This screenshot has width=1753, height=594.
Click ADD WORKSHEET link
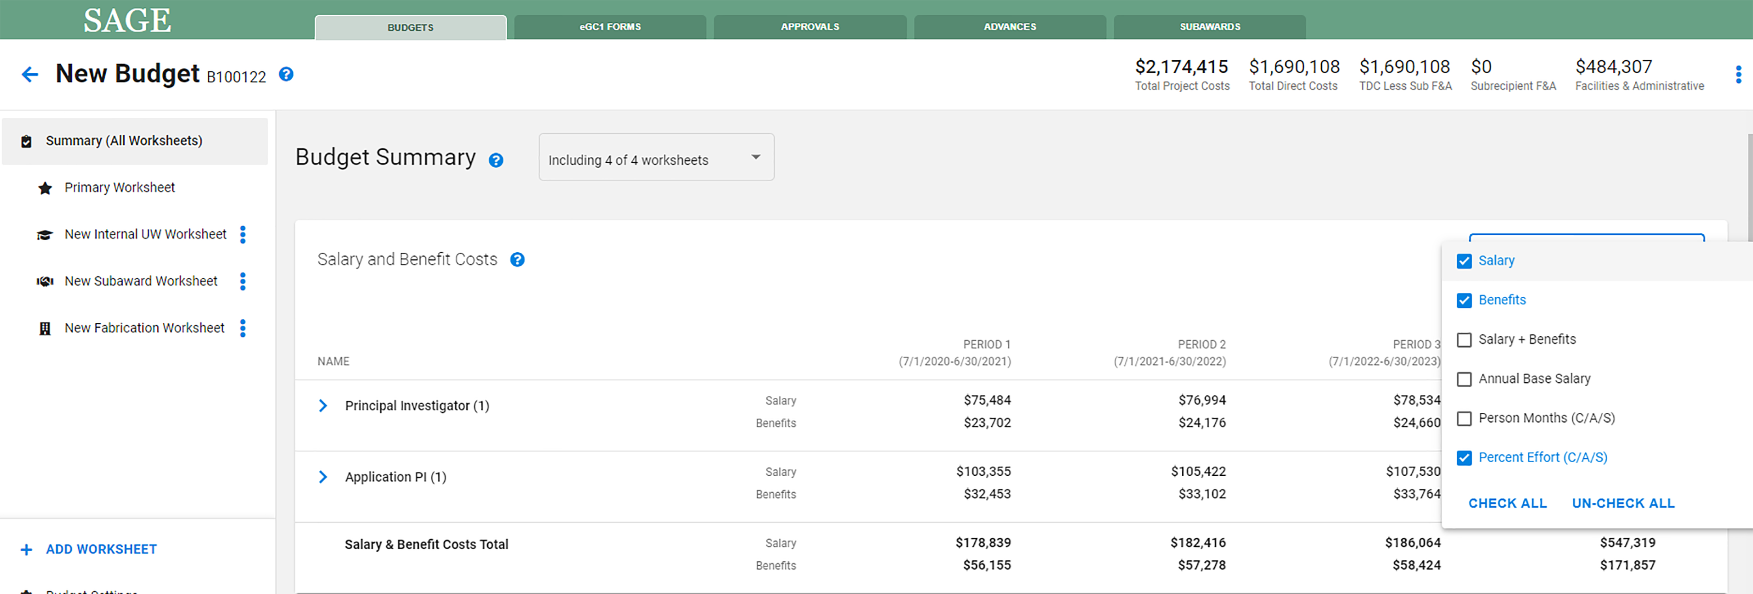coord(101,550)
